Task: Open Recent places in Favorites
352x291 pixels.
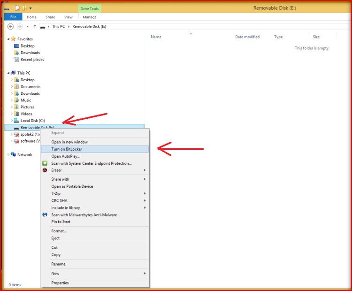Action: tap(32, 60)
